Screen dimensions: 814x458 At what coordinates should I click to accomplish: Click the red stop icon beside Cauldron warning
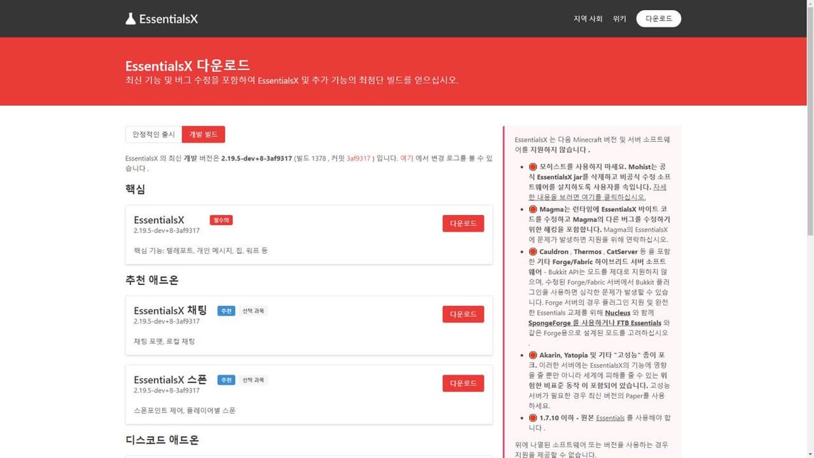coord(533,252)
